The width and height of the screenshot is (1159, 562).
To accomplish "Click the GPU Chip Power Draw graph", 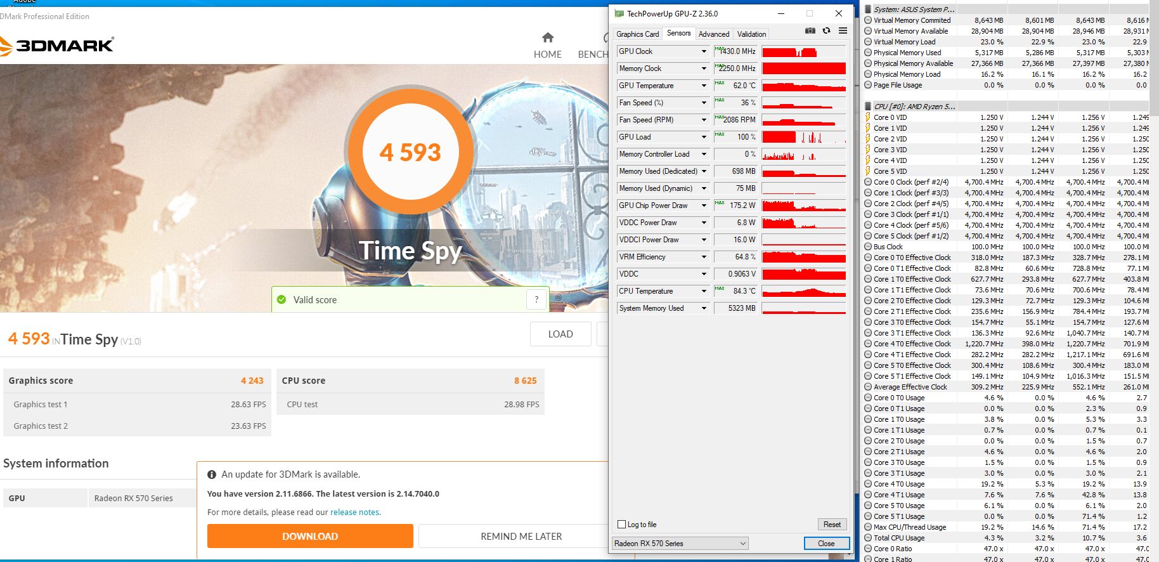I will click(803, 206).
